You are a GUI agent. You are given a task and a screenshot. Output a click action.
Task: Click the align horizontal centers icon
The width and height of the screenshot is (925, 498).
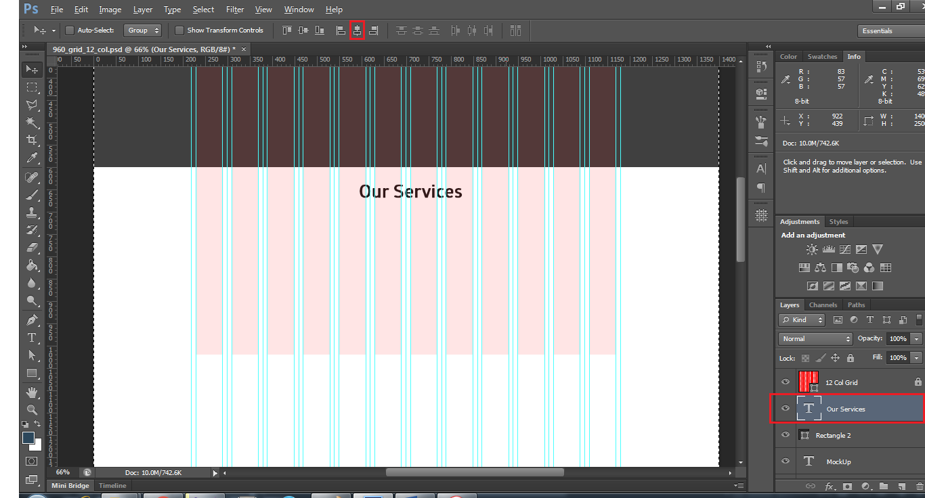[x=357, y=30]
